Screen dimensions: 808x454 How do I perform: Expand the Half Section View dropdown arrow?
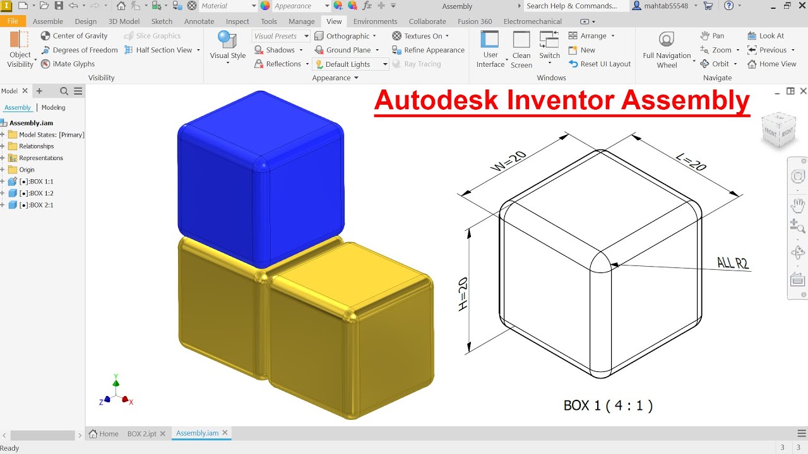198,50
